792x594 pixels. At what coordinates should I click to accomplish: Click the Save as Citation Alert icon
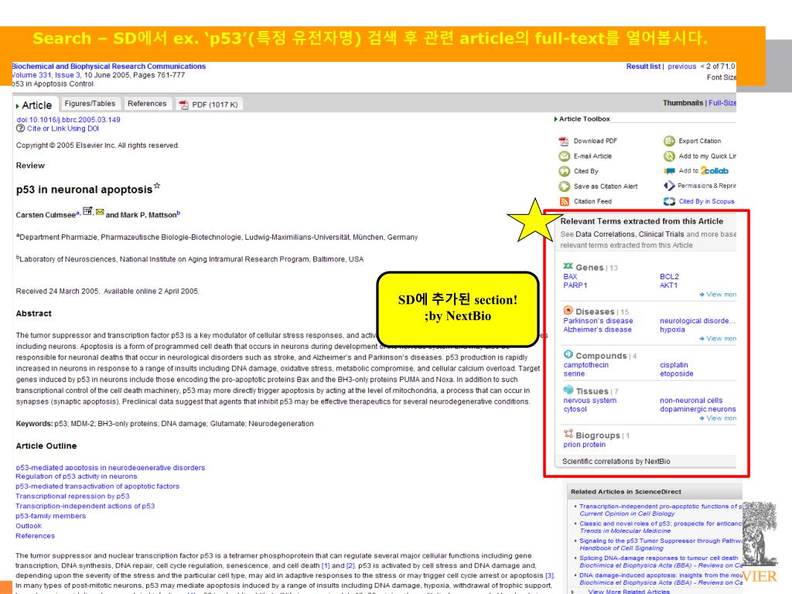[564, 186]
